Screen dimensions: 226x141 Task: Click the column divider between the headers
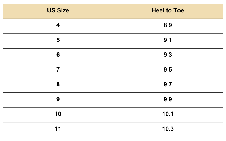[x=113, y=11]
